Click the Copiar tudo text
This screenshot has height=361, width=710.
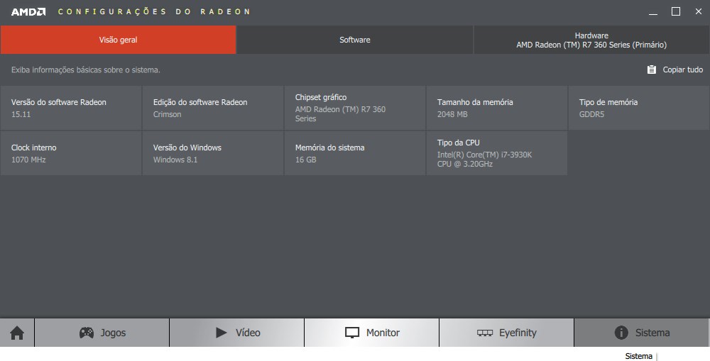click(683, 70)
